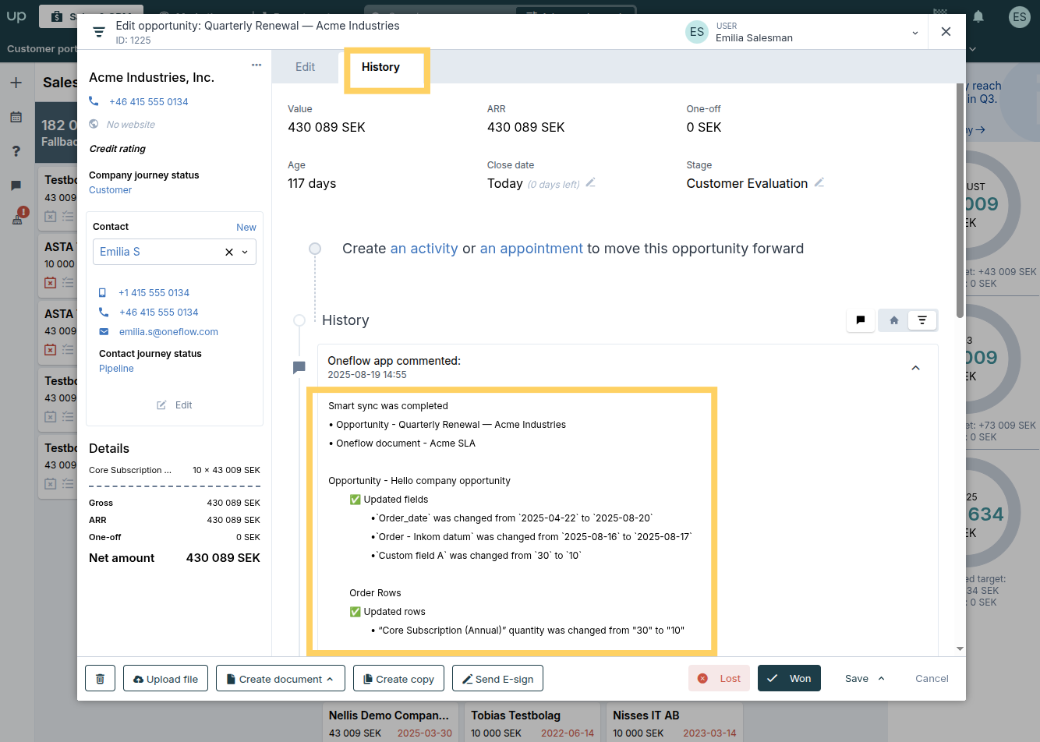Open the three-dot menu for Acme Industries

(256, 65)
